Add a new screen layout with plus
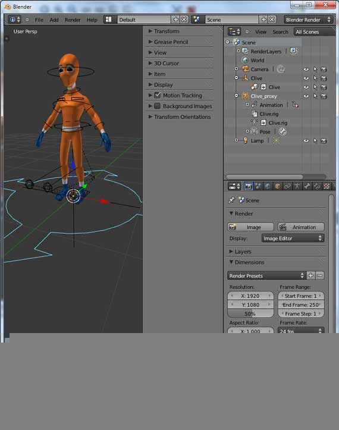339x430 pixels. pyautogui.click(x=176, y=20)
